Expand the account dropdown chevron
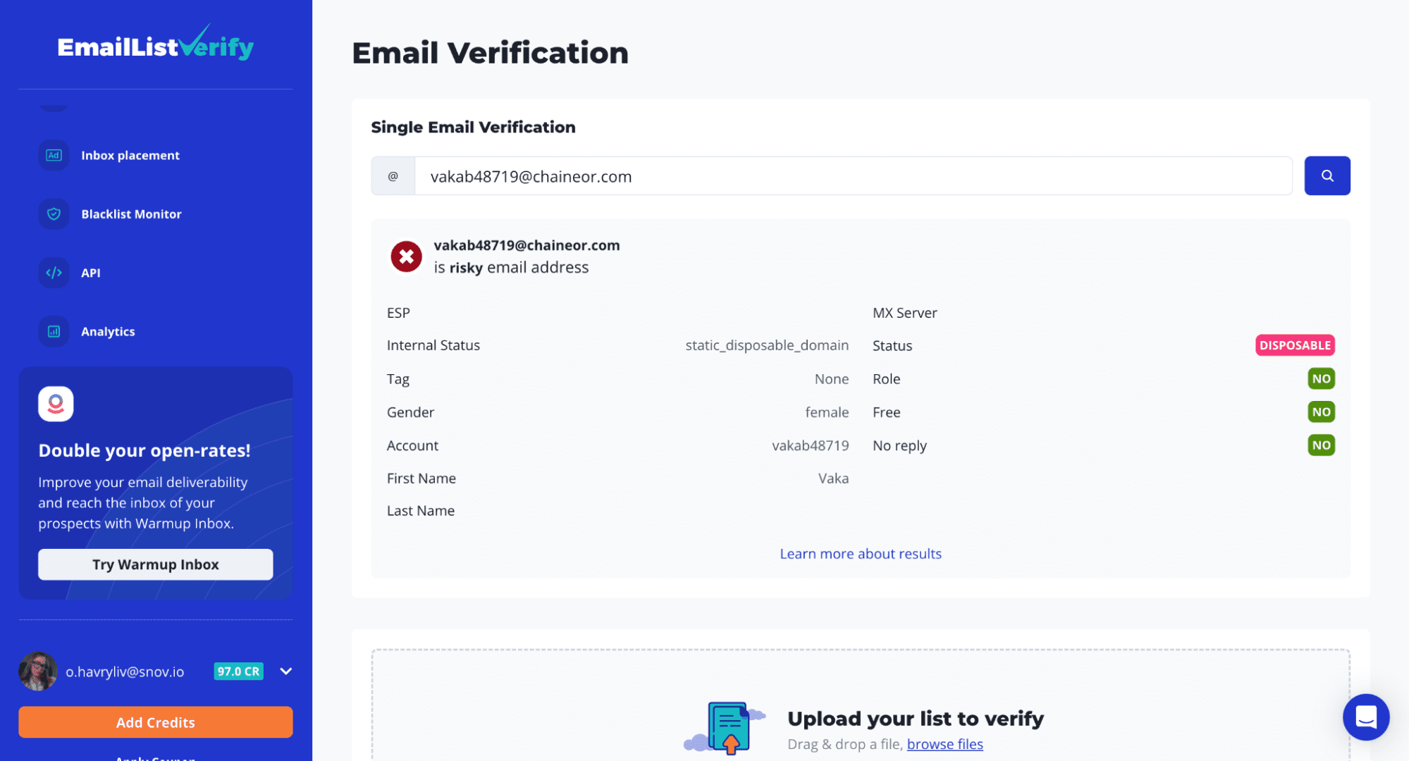This screenshot has width=1409, height=761. [x=285, y=672]
